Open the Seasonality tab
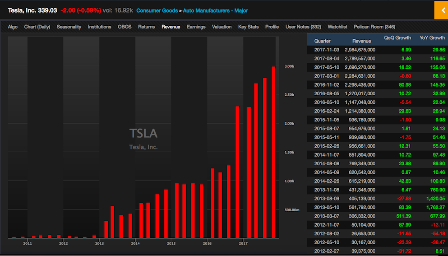Image resolution: width=448 pixels, height=256 pixels. coord(69,27)
